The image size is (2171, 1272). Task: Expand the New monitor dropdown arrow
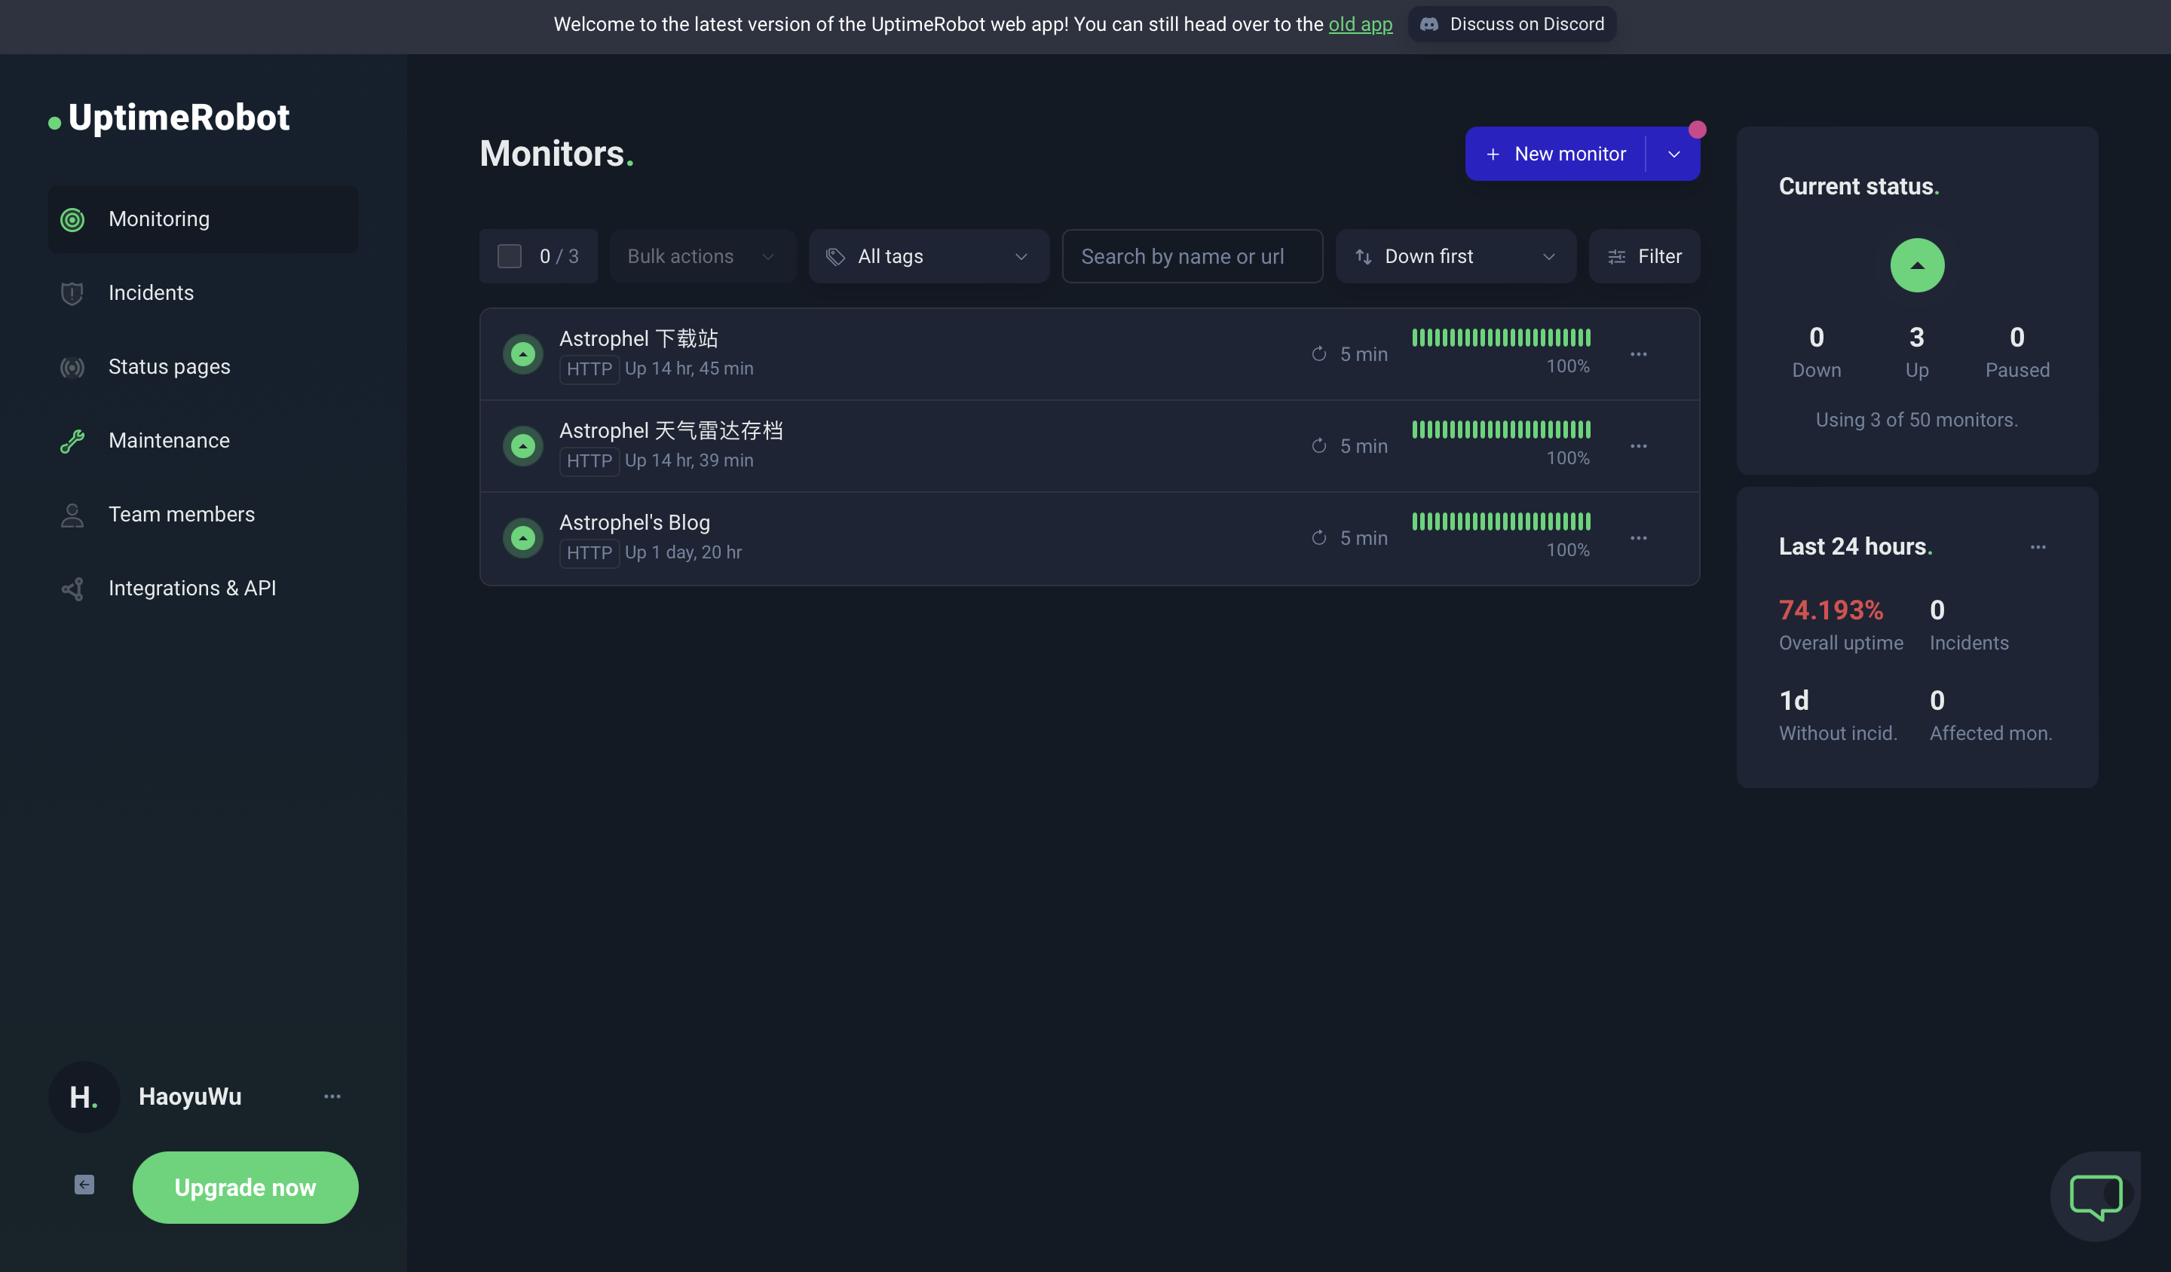pos(1673,154)
